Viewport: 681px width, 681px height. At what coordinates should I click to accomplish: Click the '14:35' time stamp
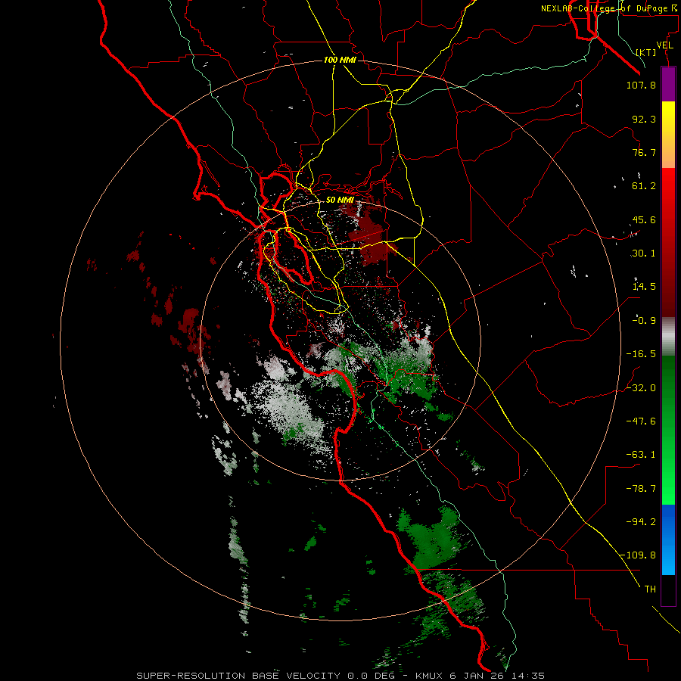tap(529, 676)
